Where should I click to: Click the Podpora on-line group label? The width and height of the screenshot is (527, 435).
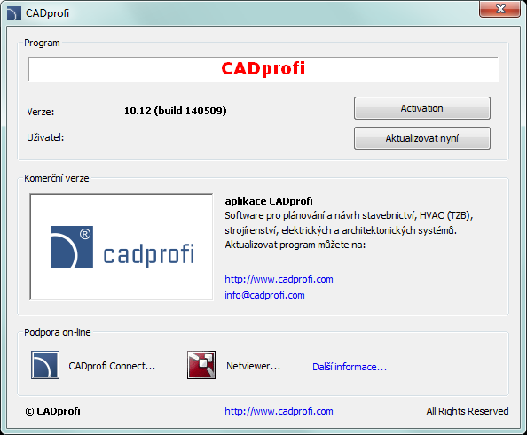[58, 332]
